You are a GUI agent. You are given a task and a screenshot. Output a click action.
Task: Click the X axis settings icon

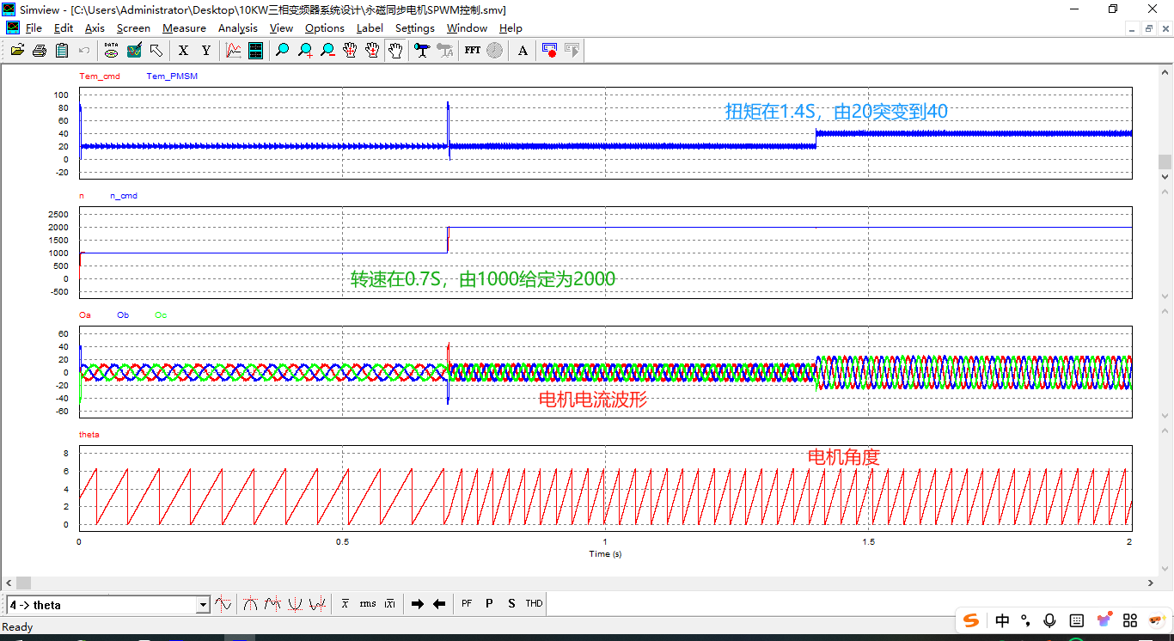[183, 51]
